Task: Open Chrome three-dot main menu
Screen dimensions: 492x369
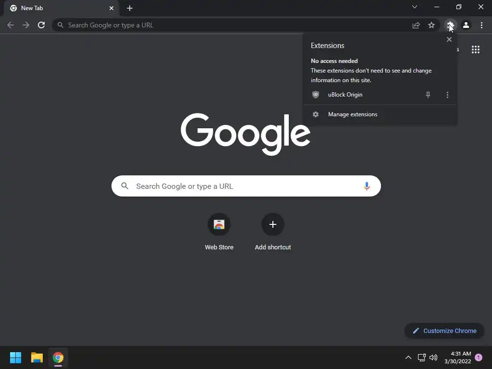Action: [481, 25]
